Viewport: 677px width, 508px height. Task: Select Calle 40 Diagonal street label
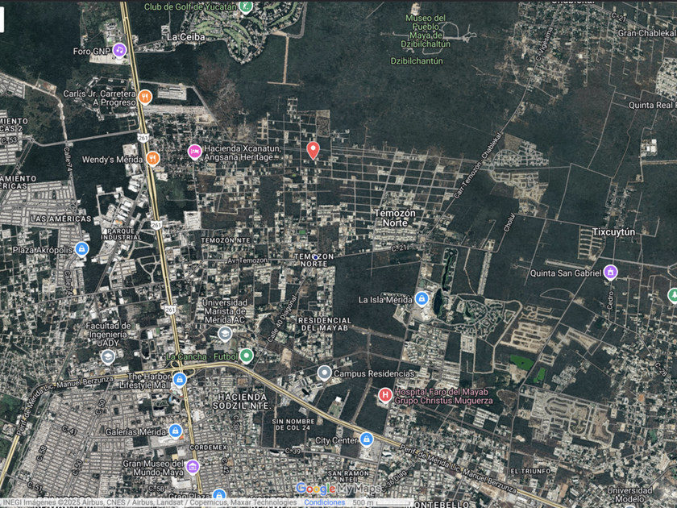[282, 319]
